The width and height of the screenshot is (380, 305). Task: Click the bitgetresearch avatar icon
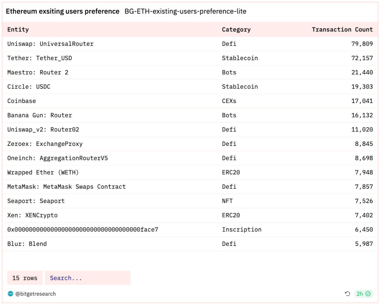pyautogui.click(x=10, y=294)
